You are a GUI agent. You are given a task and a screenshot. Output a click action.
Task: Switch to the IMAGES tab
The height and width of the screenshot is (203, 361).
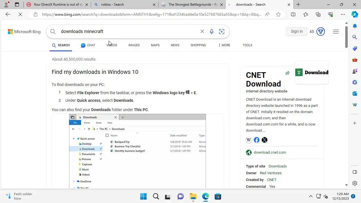134,45
